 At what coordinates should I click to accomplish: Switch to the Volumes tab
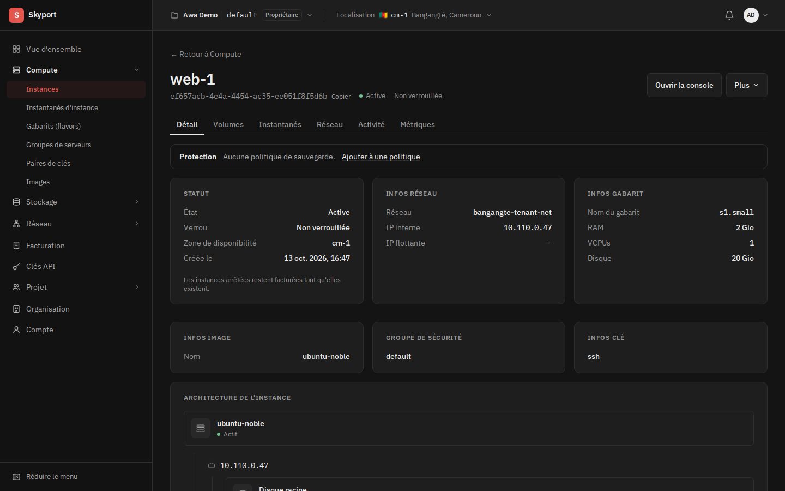coord(228,124)
